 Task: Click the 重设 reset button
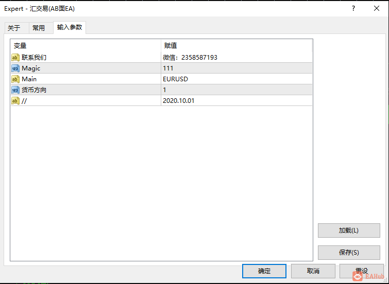click(x=362, y=271)
